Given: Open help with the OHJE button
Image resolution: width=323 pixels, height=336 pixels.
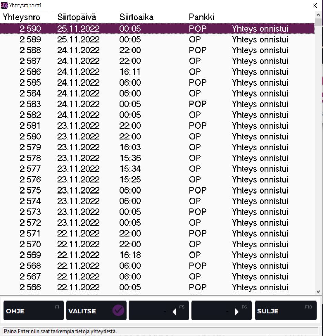Looking at the screenshot, I should 33,310.
